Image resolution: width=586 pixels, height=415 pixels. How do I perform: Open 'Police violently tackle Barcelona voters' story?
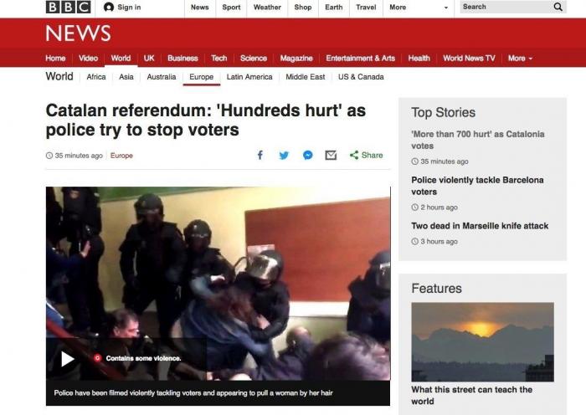click(477, 186)
